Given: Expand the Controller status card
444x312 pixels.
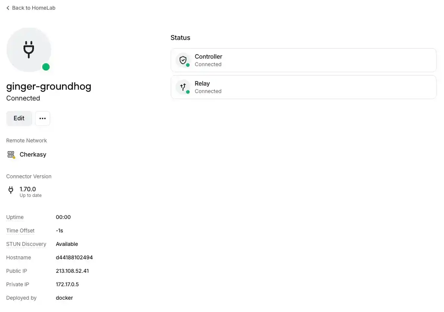Looking at the screenshot, I should click(303, 60).
